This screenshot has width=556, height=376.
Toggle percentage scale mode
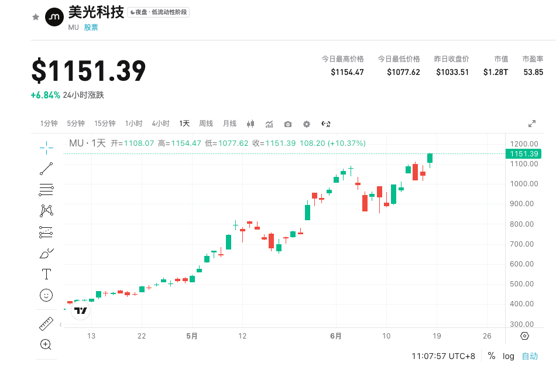492,356
